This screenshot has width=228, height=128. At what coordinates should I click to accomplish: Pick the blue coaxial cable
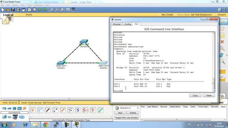point(78,110)
